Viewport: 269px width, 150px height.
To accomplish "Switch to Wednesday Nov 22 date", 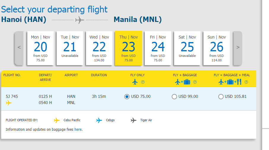I will click(x=99, y=48).
